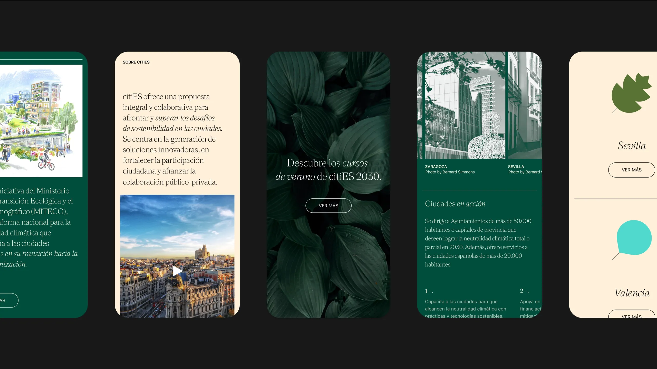Screen dimensions: 657x369
Task: Click the citiES ofrece una propuesta paragraph
Action: pyautogui.click(x=172, y=139)
